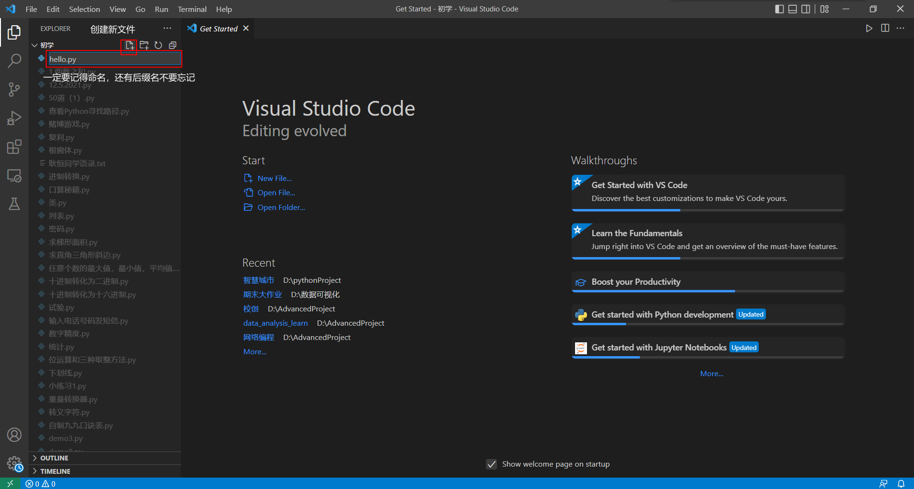Open the Go menu
The image size is (914, 489).
pyautogui.click(x=140, y=9)
